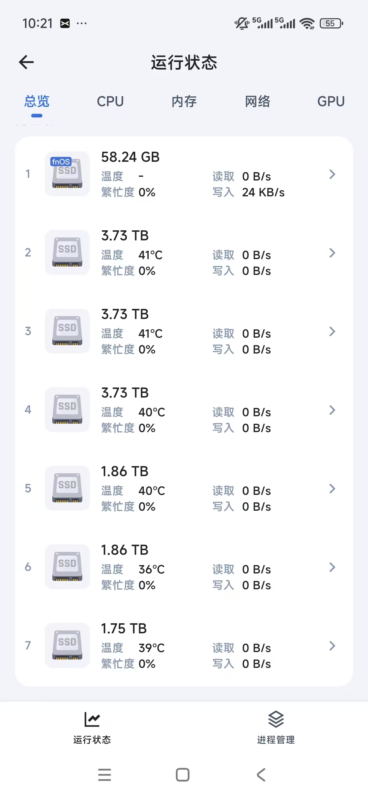Tap the SSD icon for disk 2
The height and width of the screenshot is (798, 368).
[67, 252]
